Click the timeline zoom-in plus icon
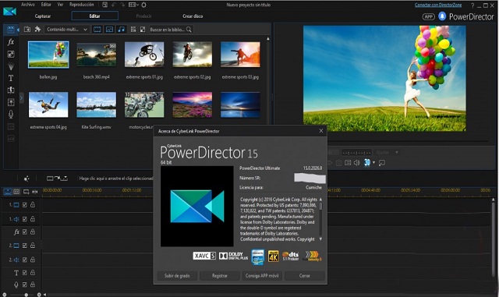The height and width of the screenshot is (297, 499). [x=39, y=295]
